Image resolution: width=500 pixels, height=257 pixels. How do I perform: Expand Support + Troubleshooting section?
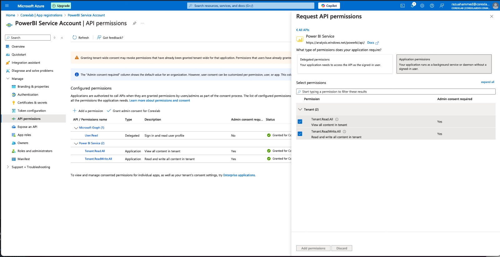click(8, 167)
